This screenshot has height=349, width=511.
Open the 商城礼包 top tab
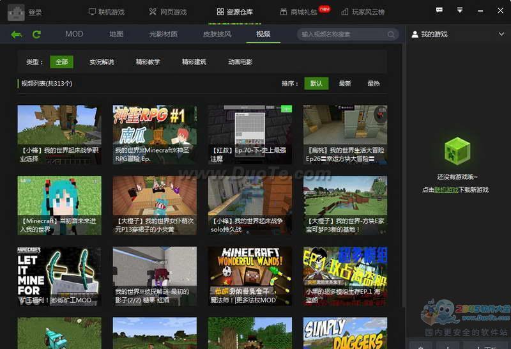click(298, 12)
